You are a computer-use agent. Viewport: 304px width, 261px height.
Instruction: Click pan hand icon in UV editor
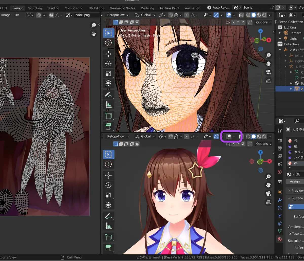(x=94, y=34)
